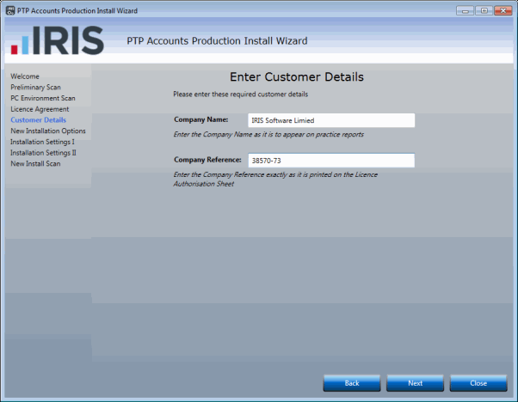Focus the Company Name input field
Viewport: 518px width, 402px height.
(331, 120)
